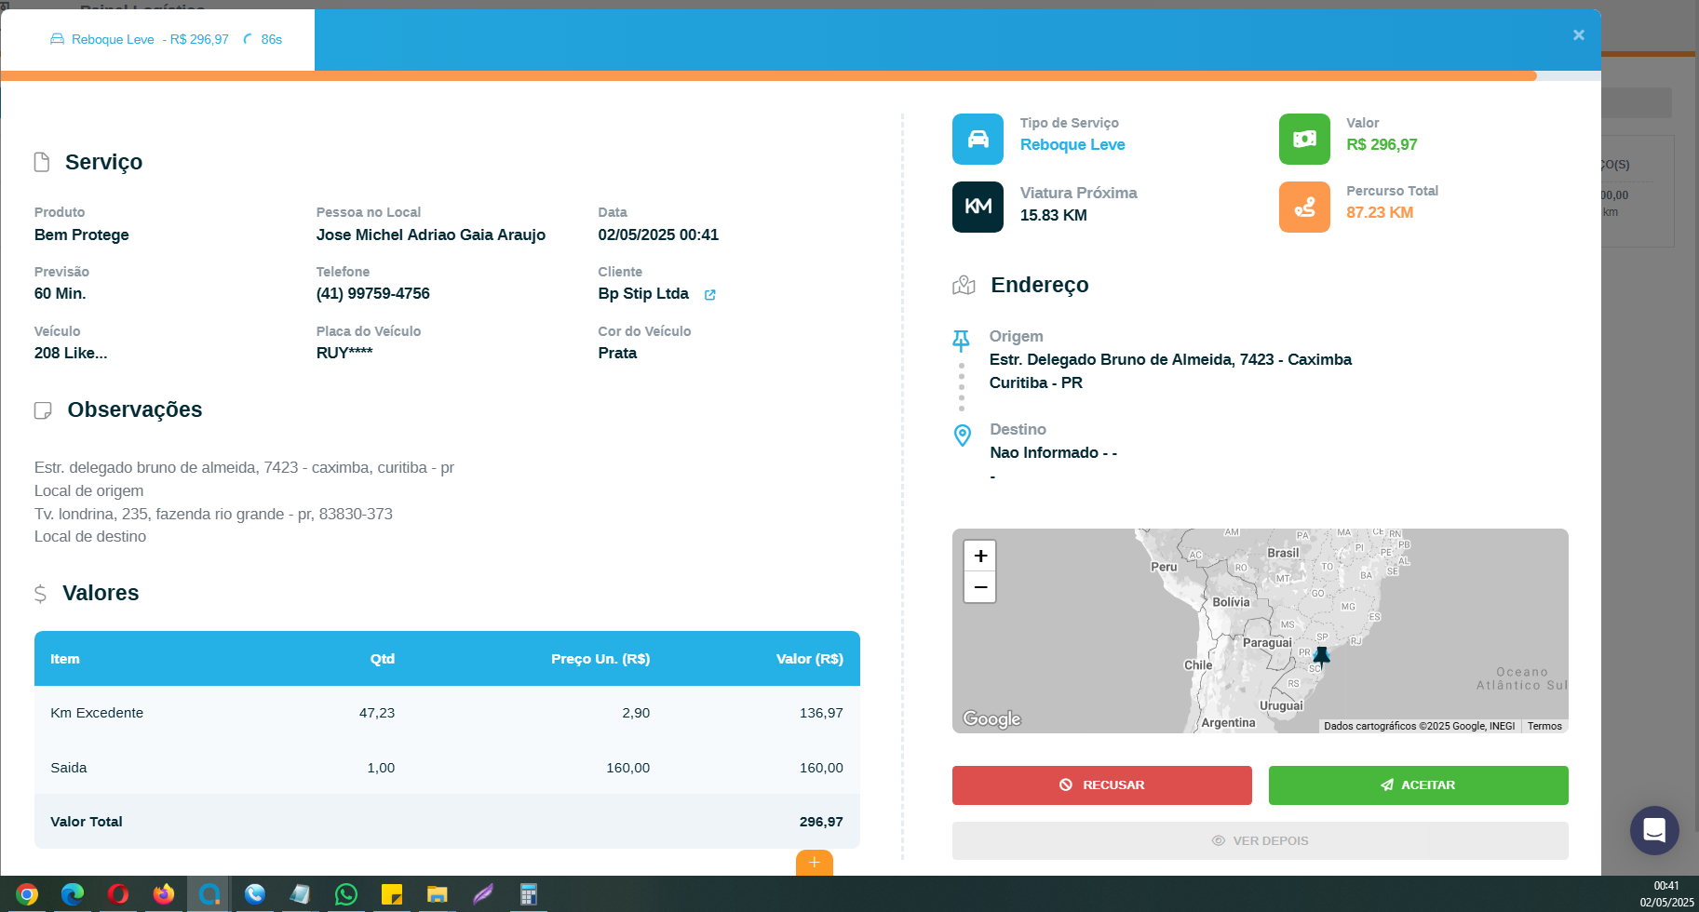This screenshot has height=912, width=1699.
Task: Open WhatsApp from the taskbar
Action: [346, 894]
